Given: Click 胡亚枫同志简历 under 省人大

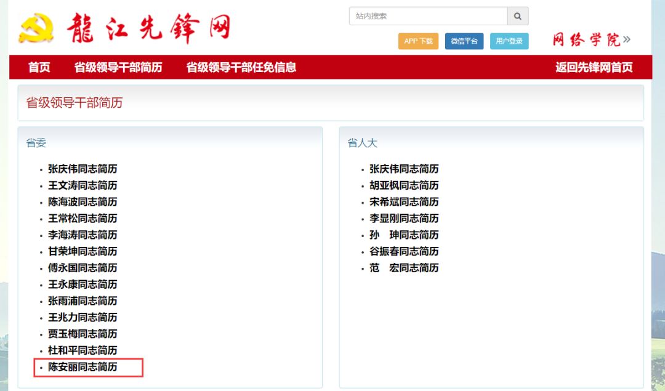Looking at the screenshot, I should tap(404, 185).
